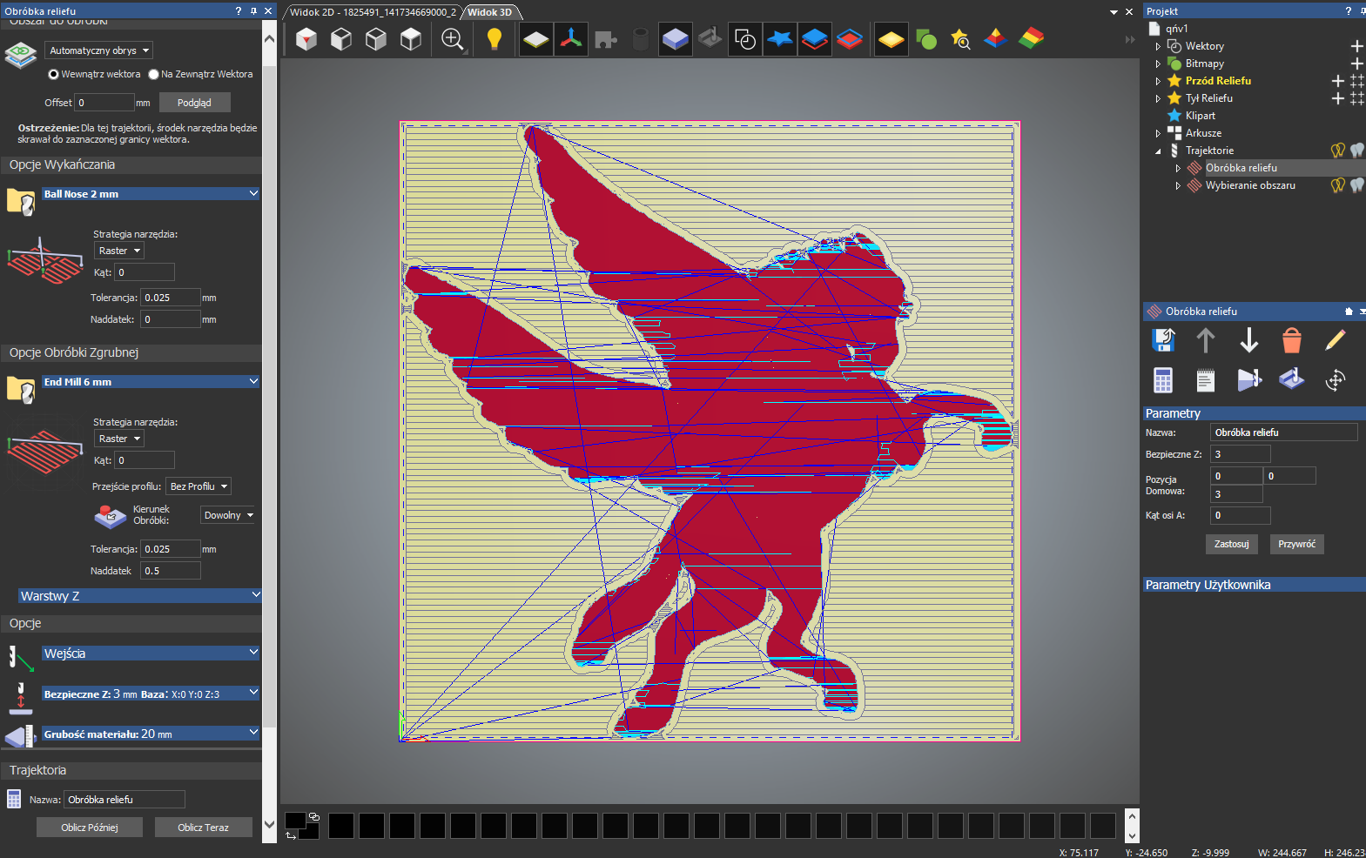Select Wybieranie obszaru in the project tree
This screenshot has height=858, width=1366.
click(x=1250, y=185)
